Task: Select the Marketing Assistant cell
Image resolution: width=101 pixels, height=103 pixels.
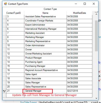Action: tap(45, 33)
